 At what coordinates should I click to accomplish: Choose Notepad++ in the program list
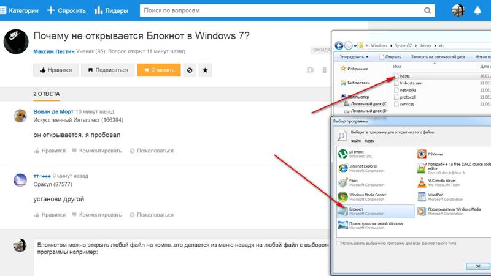(x=454, y=168)
